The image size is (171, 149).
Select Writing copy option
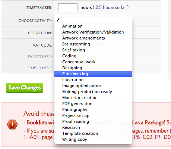coord(93,139)
